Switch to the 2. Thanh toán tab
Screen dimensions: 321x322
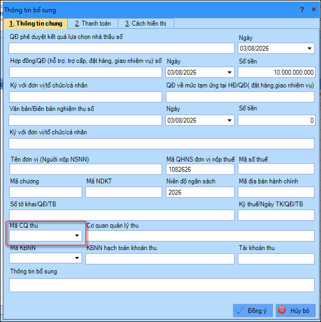tap(93, 23)
